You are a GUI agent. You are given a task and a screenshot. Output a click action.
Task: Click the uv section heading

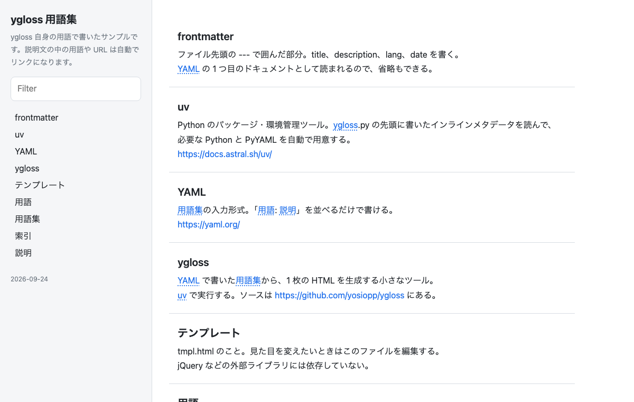(183, 107)
